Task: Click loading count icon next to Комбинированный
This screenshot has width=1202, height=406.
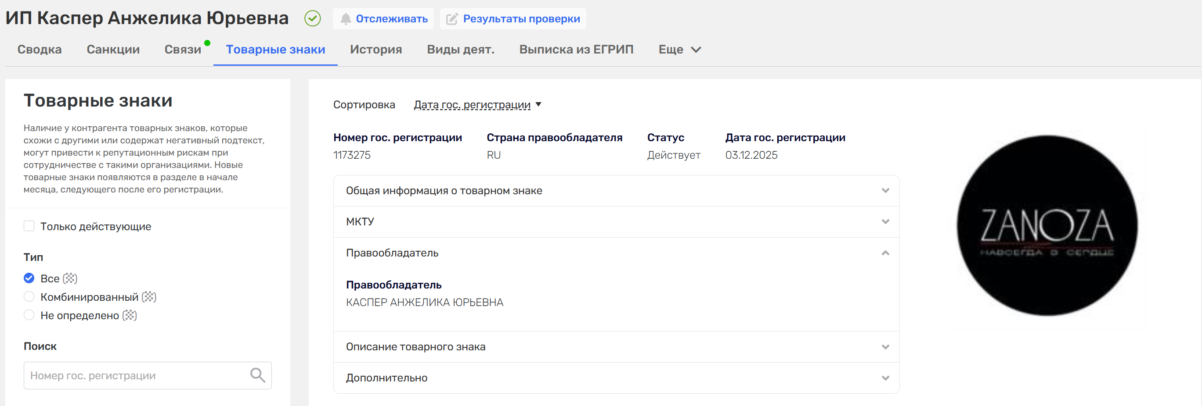Action: click(149, 297)
